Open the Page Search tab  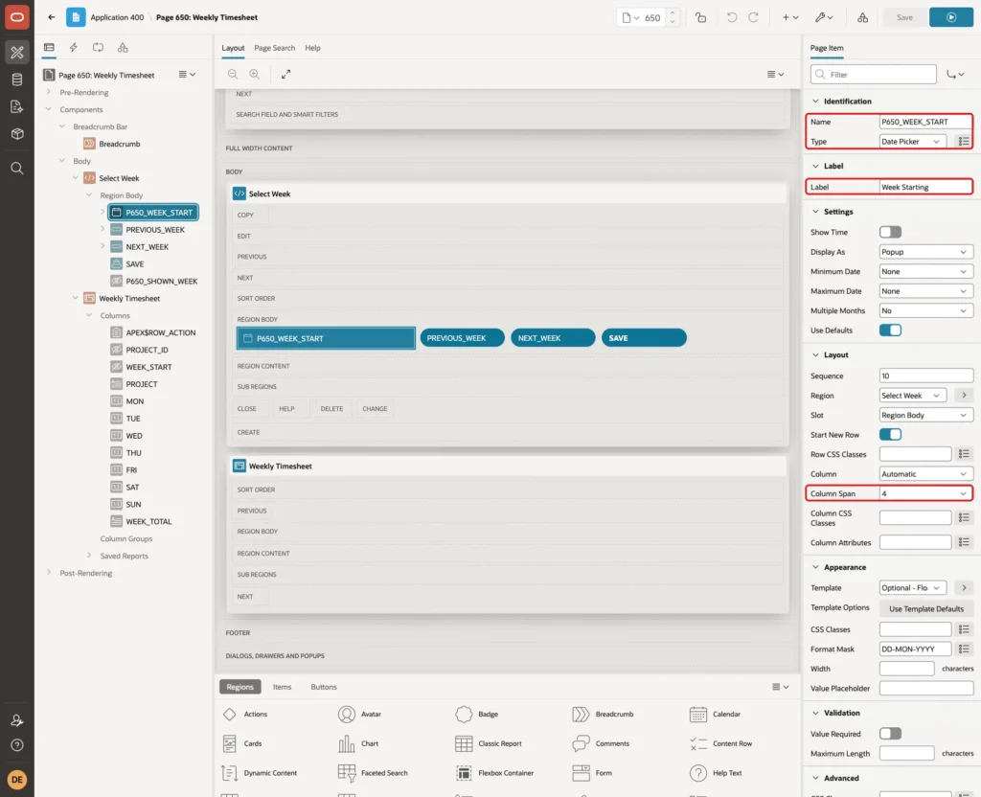(275, 48)
